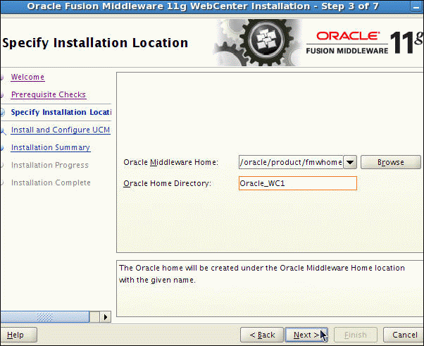This screenshot has width=424, height=346.
Task: Click the Installation Complete step label
Action: click(51, 183)
